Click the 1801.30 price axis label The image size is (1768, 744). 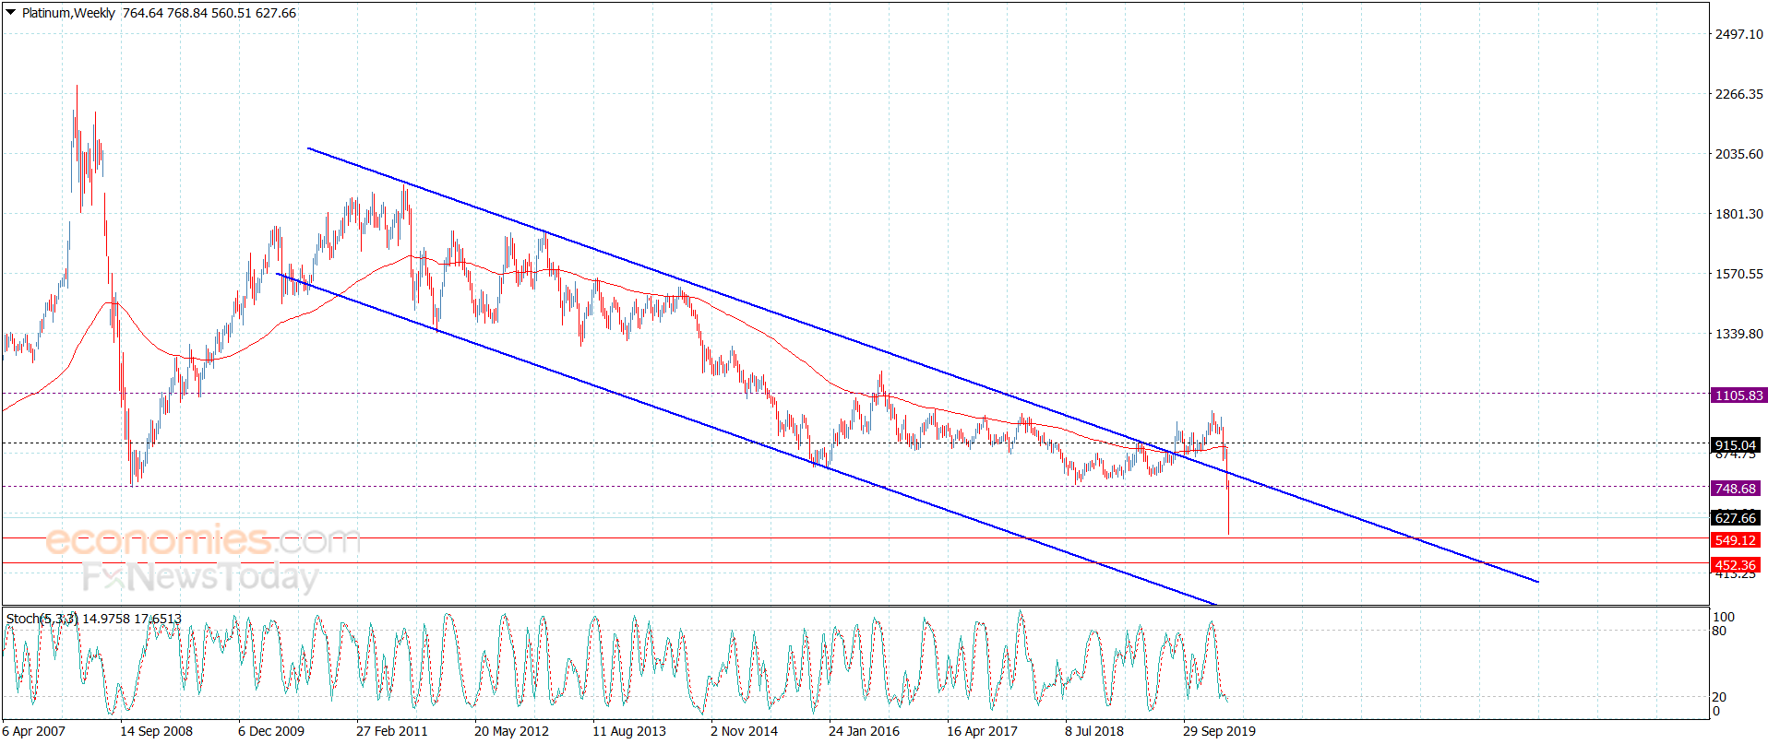[x=1738, y=214]
